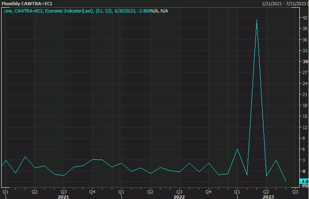The width and height of the screenshot is (309, 199).
Task: Click the Q1 label for 2022
Action: [121, 192]
